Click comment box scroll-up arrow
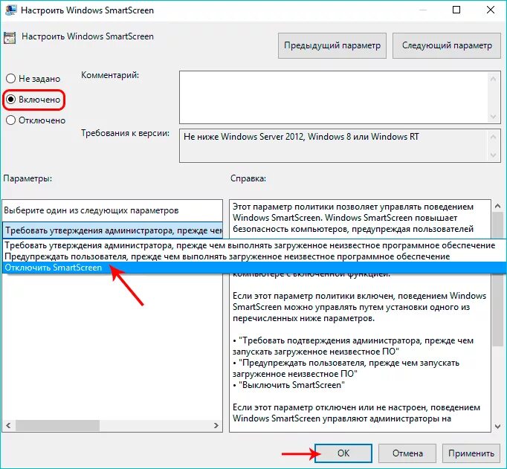The height and width of the screenshot is (469, 507). pyautogui.click(x=493, y=79)
